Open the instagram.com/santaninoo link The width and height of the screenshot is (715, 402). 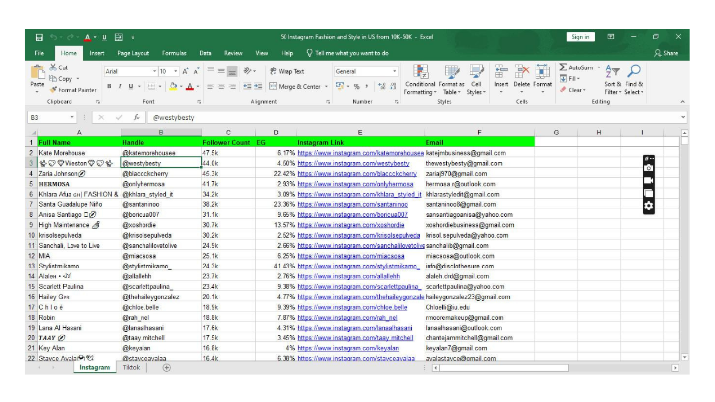(353, 204)
